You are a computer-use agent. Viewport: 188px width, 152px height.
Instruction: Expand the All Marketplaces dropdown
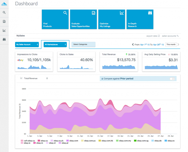click(x=55, y=44)
